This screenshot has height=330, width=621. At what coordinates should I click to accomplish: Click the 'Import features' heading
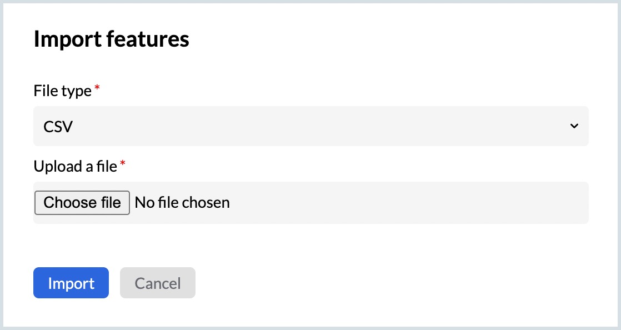111,39
